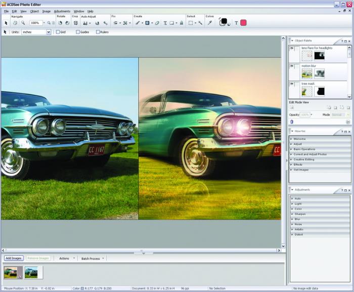Click the red text color swatch
The image size is (354, 292).
click(x=243, y=23)
